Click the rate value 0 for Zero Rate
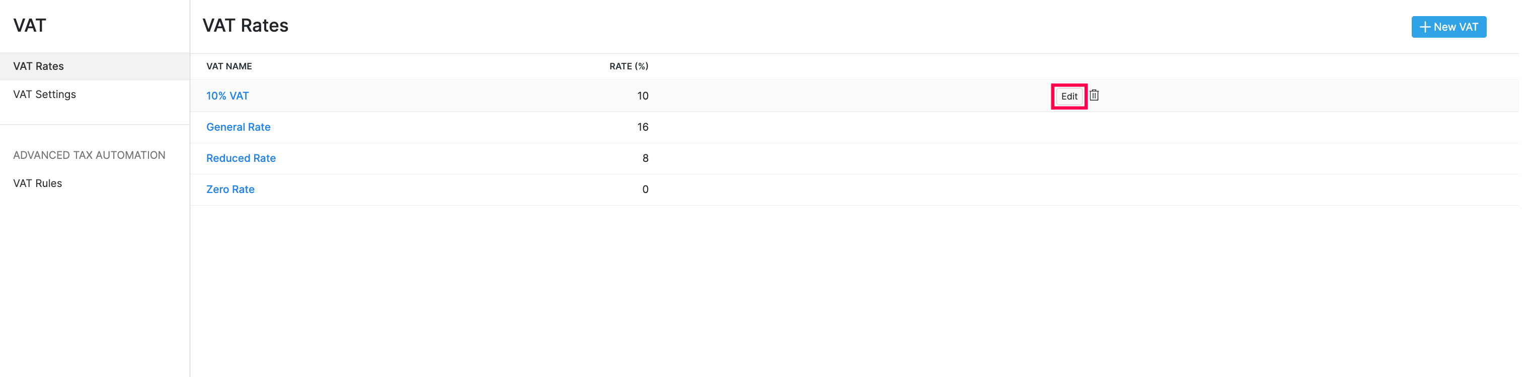Screen dimensions: 1527x377 pos(645,190)
